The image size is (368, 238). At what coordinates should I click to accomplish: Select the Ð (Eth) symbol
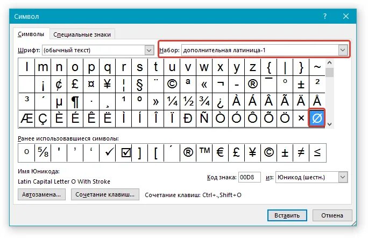tap(188, 118)
